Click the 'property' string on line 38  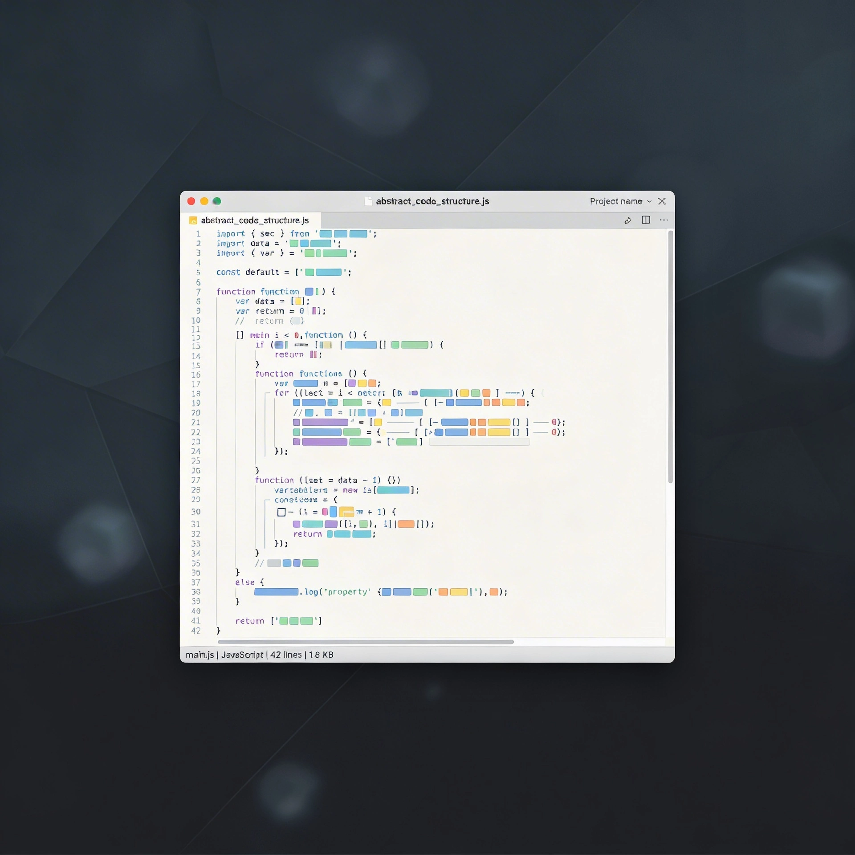tap(347, 592)
